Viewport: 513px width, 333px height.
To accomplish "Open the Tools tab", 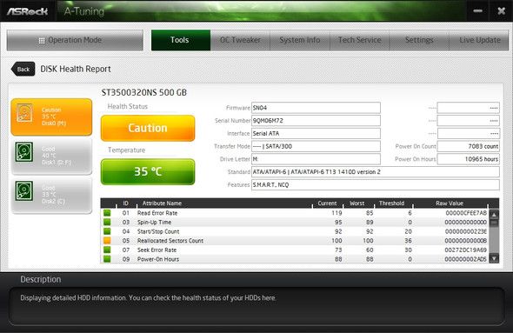I will (x=181, y=40).
